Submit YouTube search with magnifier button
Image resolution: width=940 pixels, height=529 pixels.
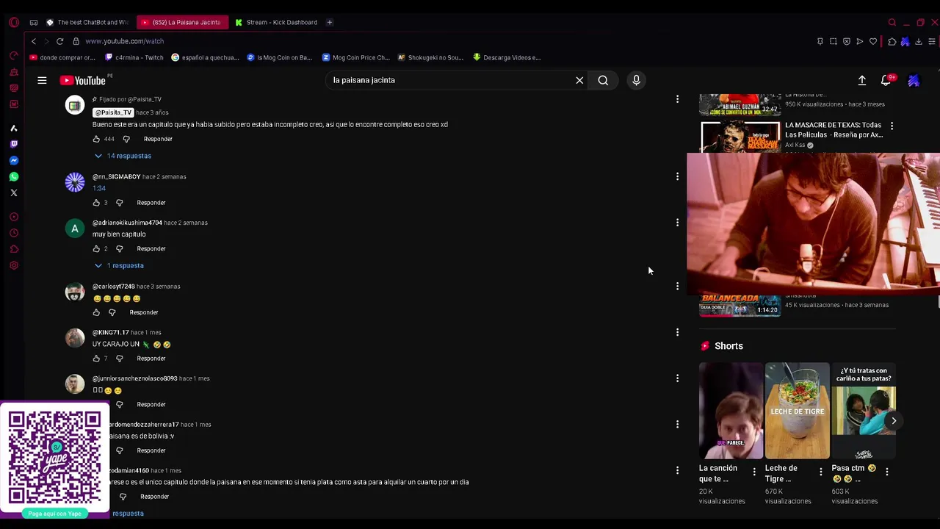(603, 80)
